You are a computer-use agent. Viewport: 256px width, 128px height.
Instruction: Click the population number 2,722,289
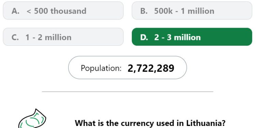[151, 68]
